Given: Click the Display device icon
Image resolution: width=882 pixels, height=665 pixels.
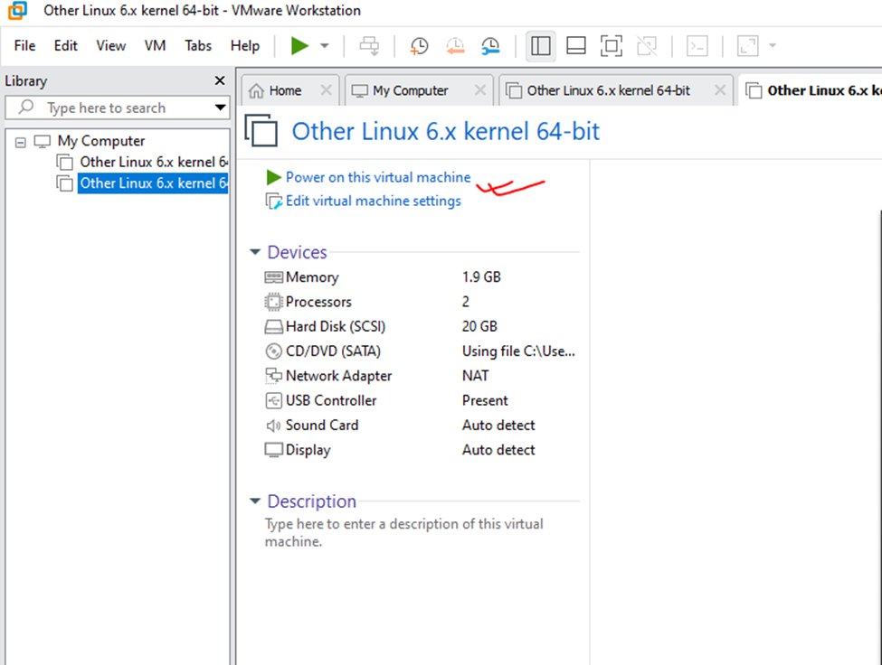Looking at the screenshot, I should coord(273,450).
